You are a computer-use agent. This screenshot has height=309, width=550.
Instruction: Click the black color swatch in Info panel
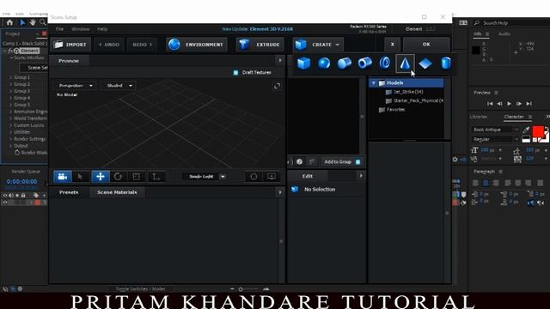(x=476, y=50)
